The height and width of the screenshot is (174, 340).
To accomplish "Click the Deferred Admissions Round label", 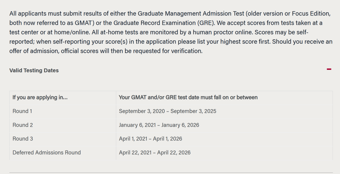I will coord(47,153).
